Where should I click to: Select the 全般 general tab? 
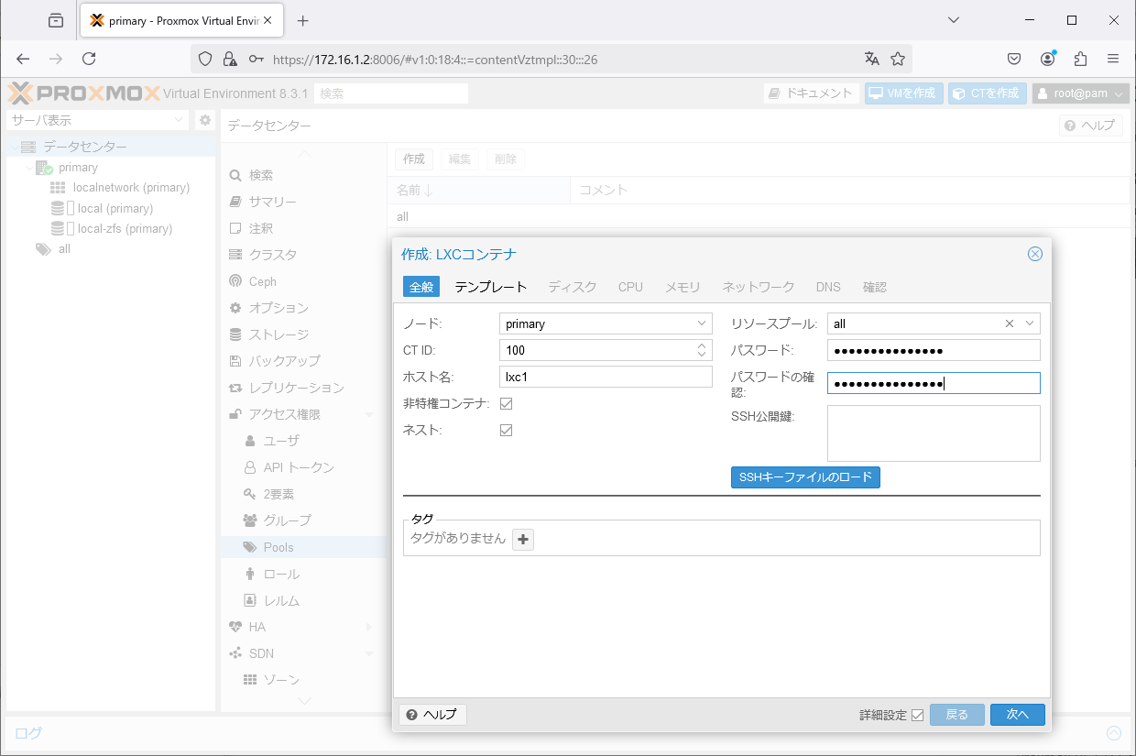click(421, 287)
